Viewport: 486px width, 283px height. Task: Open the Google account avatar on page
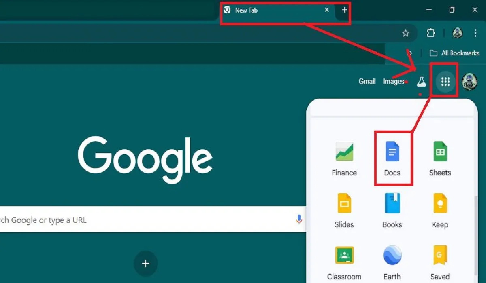470,82
